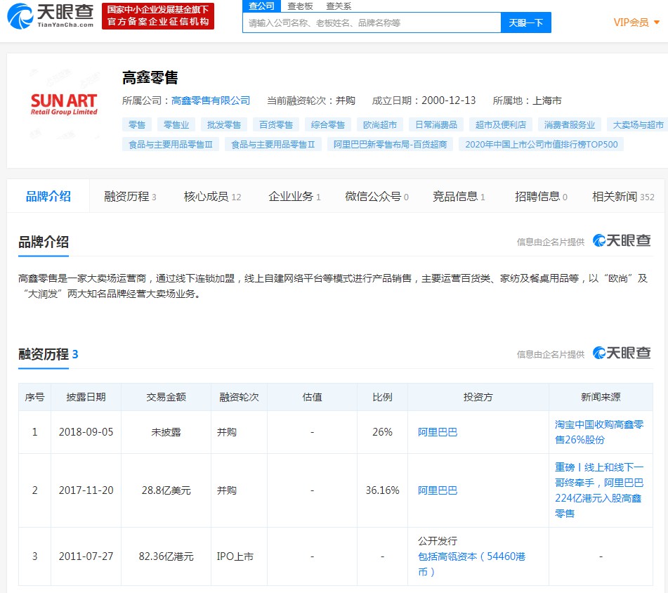
Task: Click the 天眼查 logo beside 融资历程 heading
Action: pos(622,353)
